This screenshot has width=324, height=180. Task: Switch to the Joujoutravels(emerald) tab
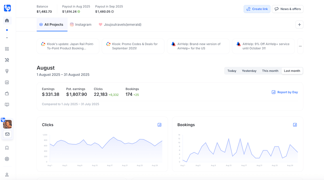(120, 25)
